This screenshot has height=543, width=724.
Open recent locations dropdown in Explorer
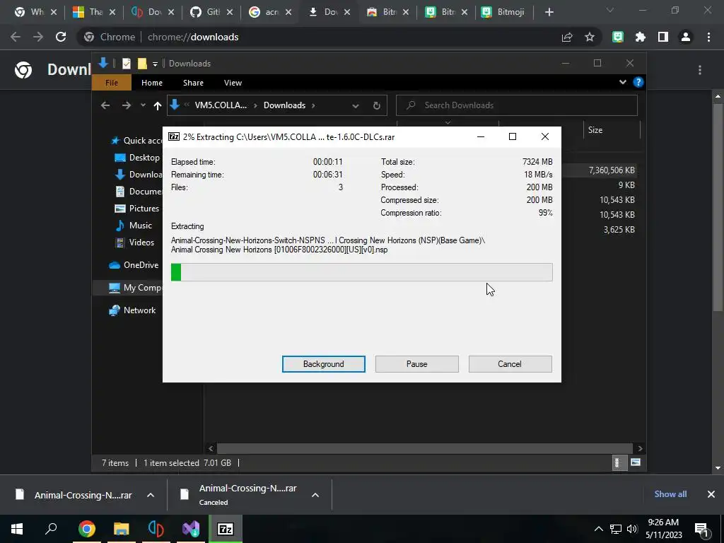click(x=143, y=106)
